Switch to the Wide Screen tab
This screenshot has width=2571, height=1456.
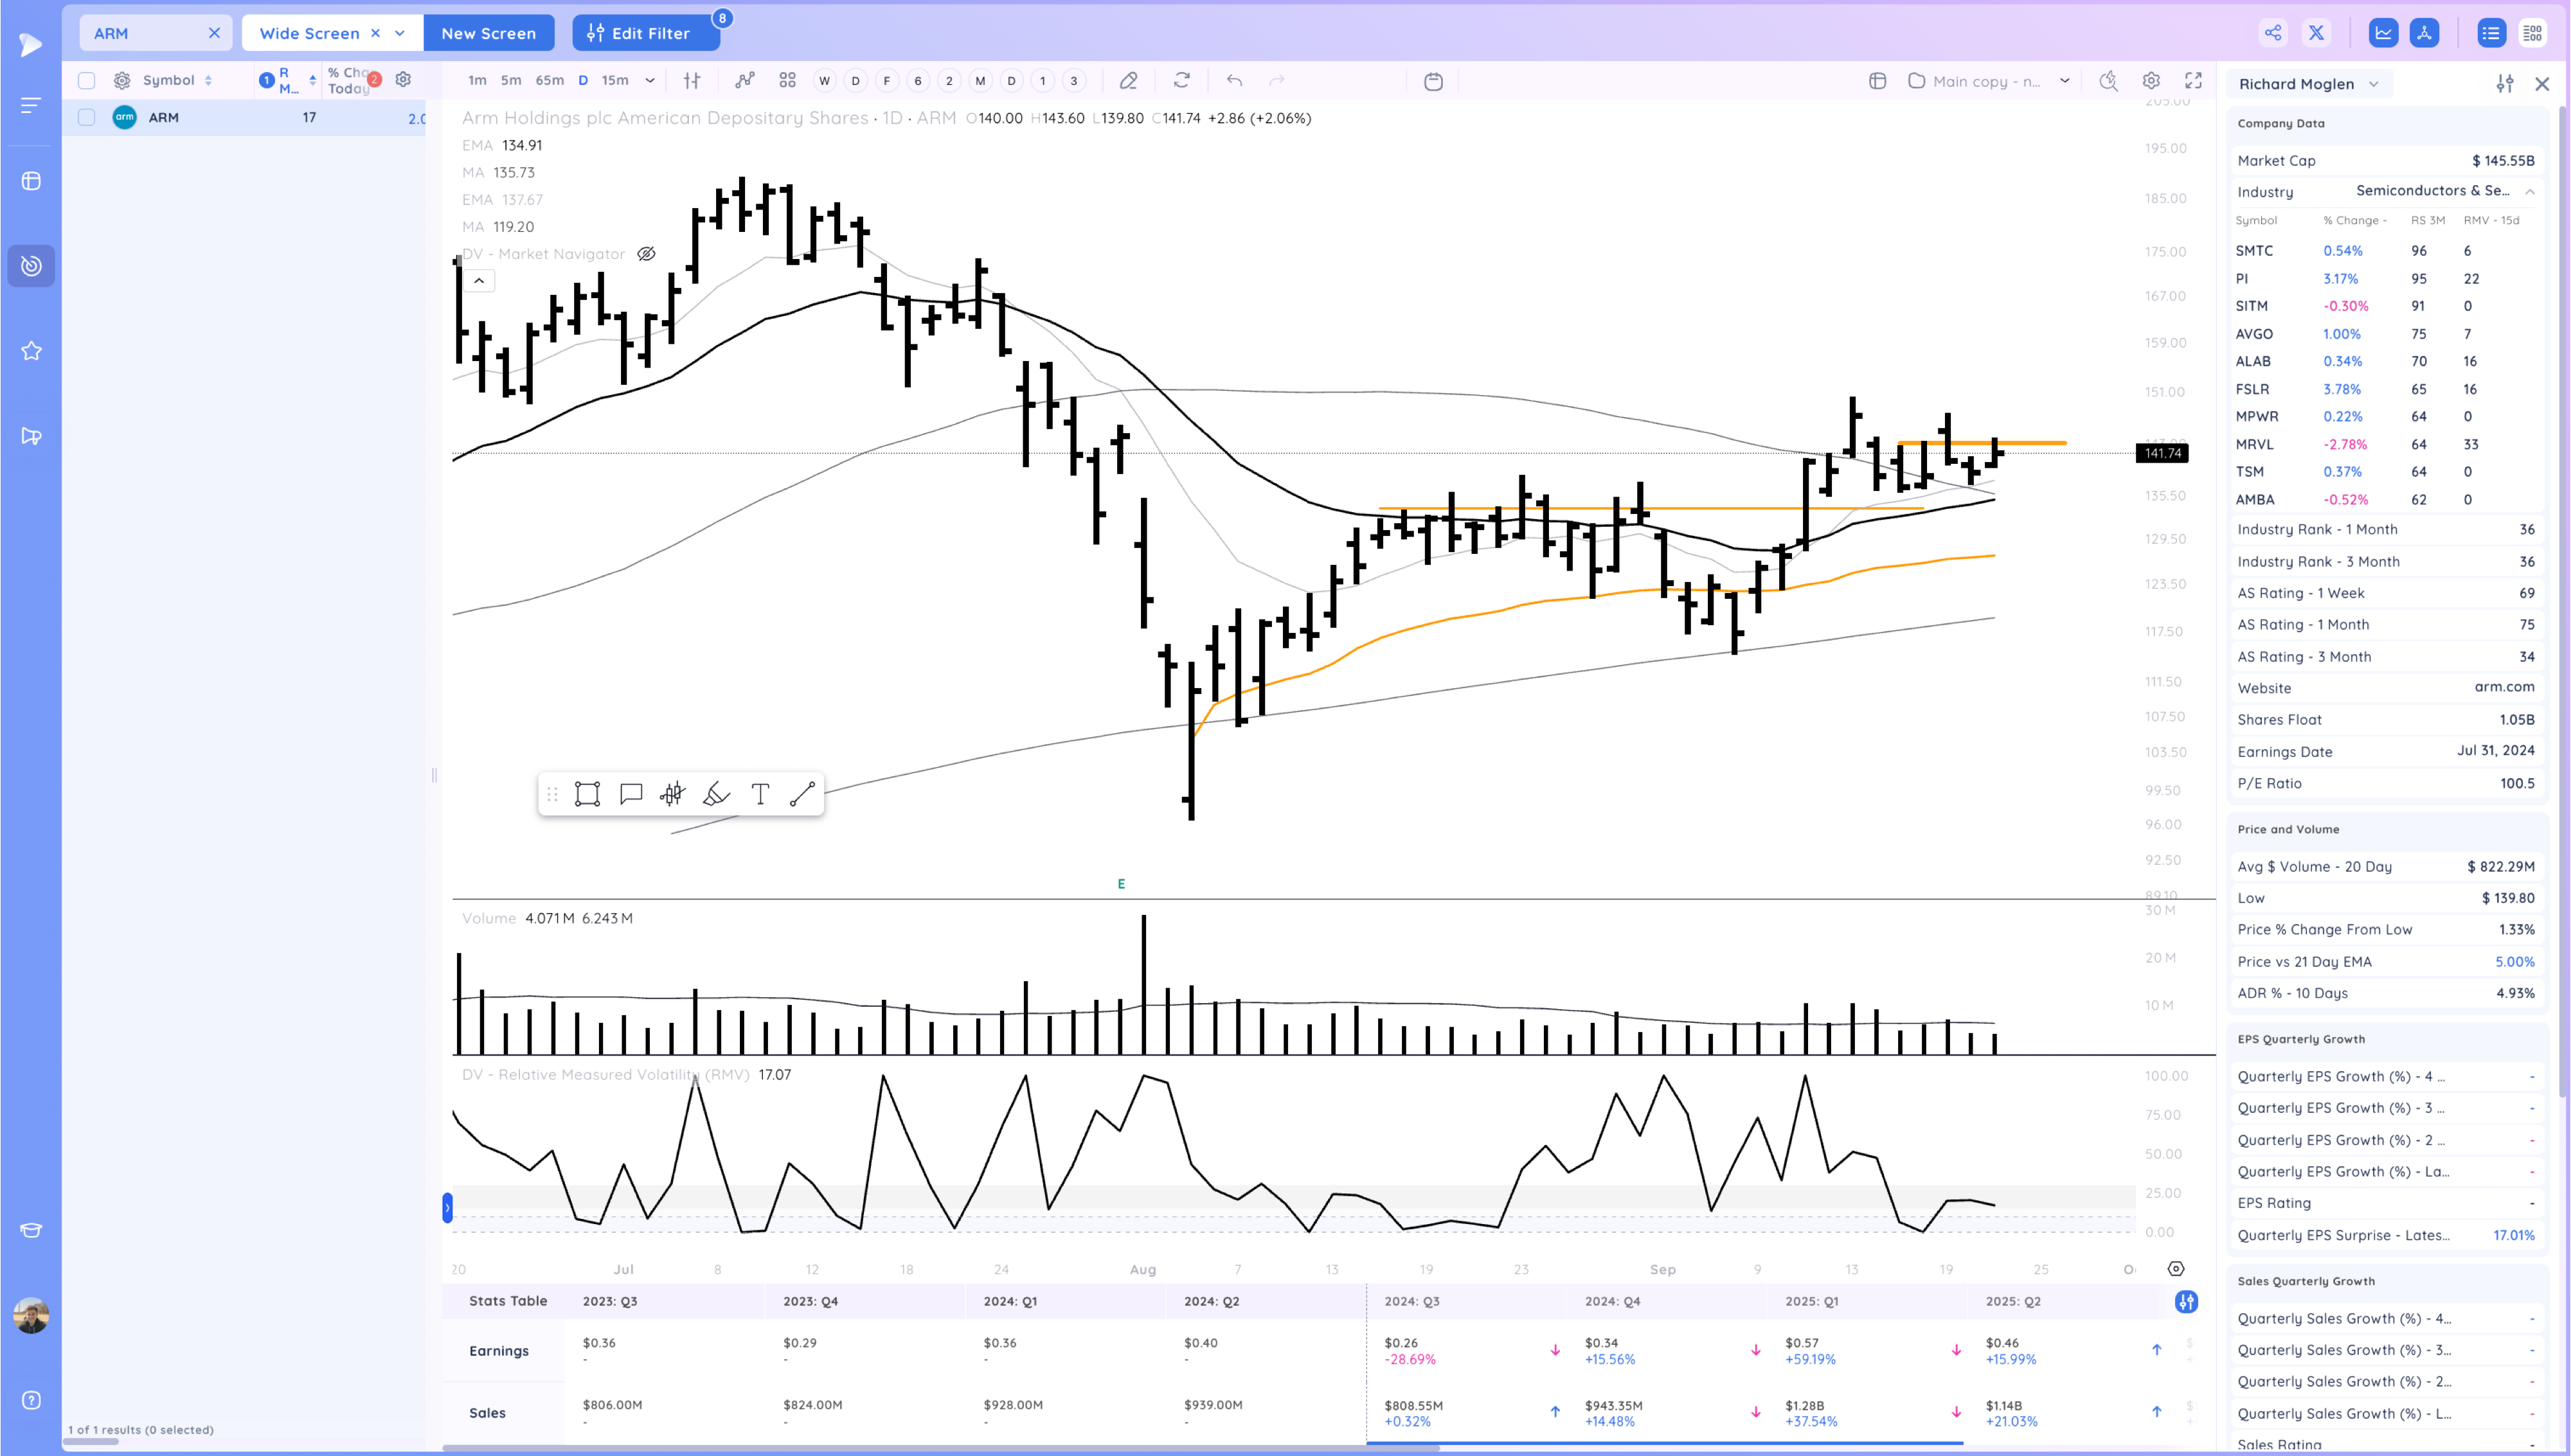[309, 33]
